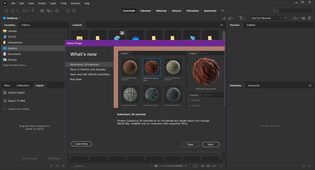Click the edit preset pencil icon

pos(51,166)
